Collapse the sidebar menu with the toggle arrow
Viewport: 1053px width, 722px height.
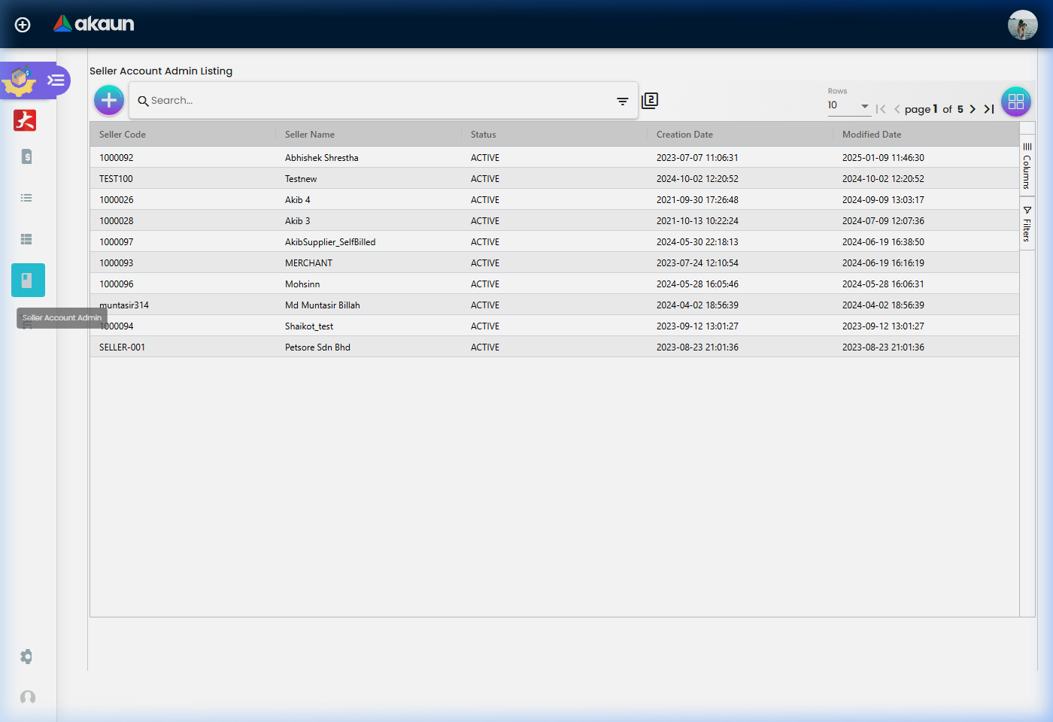[56, 80]
